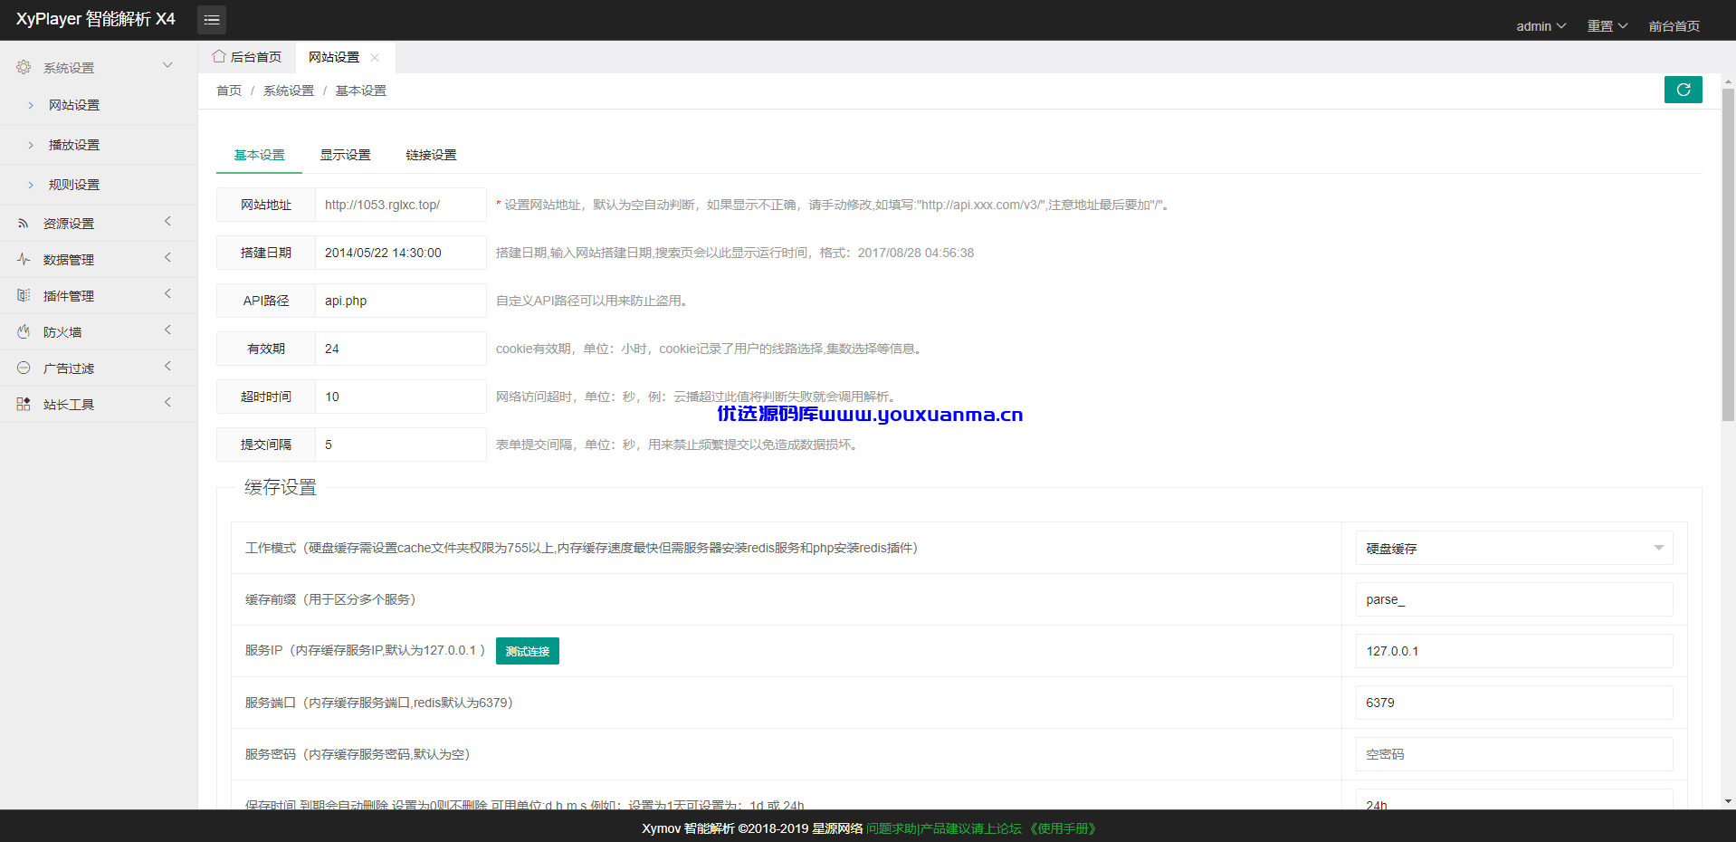Expand the 插件管理 sidebar section

(167, 294)
